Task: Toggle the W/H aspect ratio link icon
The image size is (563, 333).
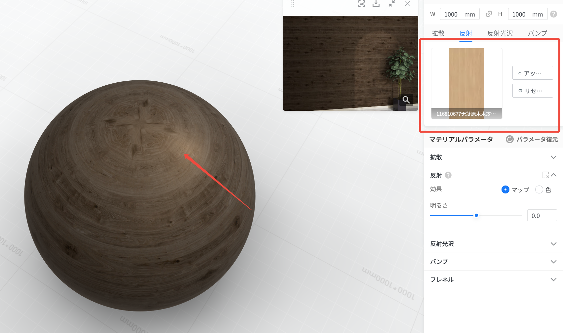Action: (489, 14)
